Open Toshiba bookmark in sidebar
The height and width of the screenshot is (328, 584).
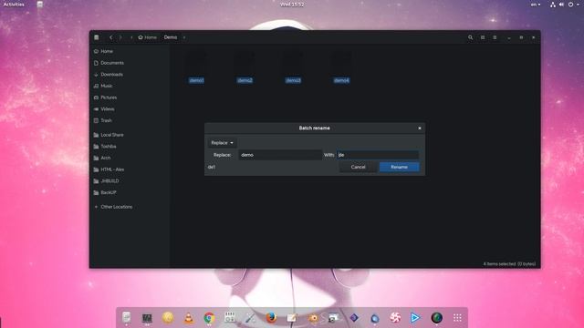109,147
